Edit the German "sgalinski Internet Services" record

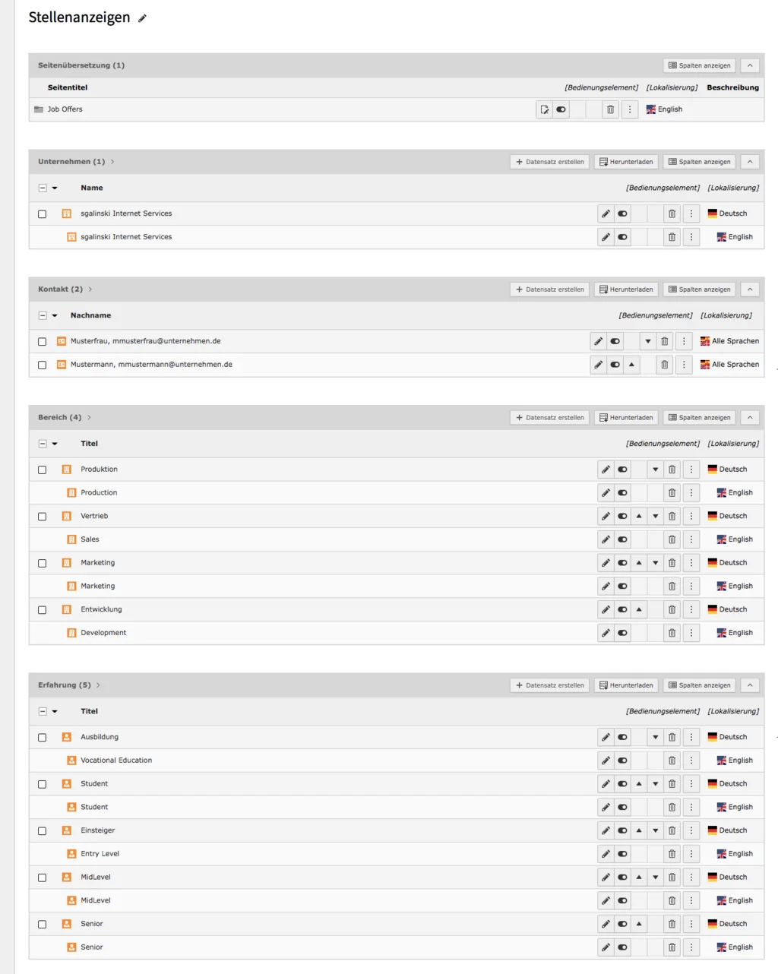(x=605, y=213)
